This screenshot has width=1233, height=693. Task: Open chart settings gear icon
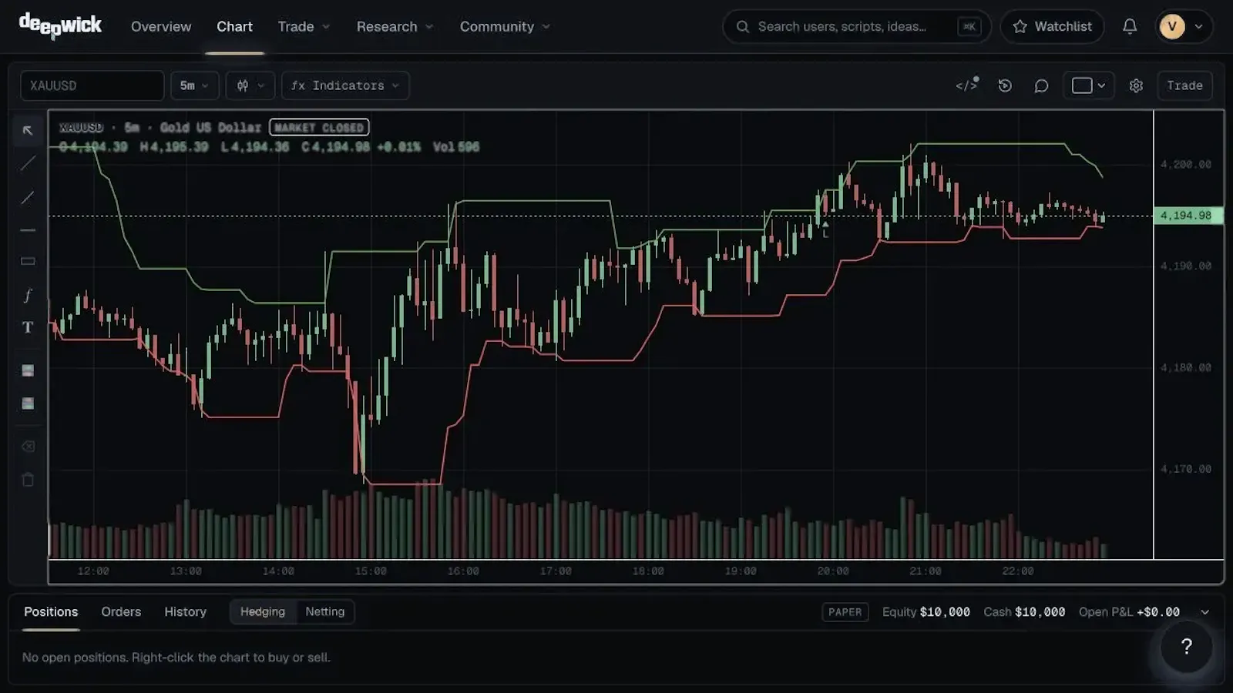point(1136,85)
